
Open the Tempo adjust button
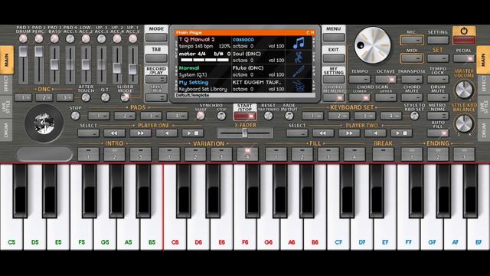coord(359,79)
